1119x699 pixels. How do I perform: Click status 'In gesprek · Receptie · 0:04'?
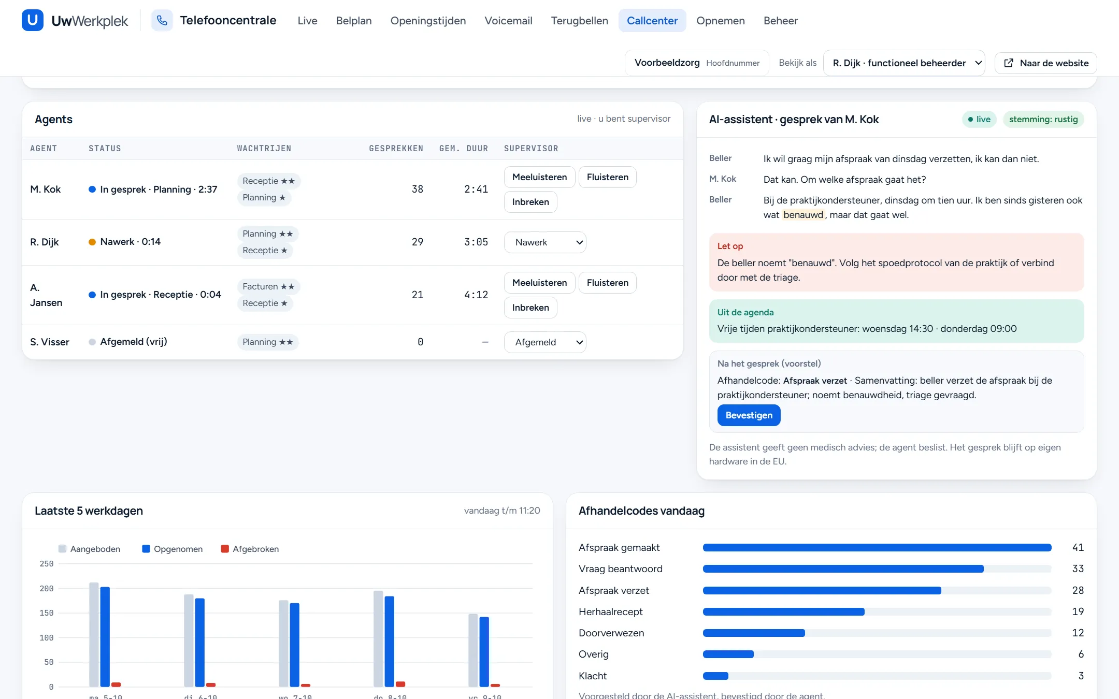(x=155, y=295)
